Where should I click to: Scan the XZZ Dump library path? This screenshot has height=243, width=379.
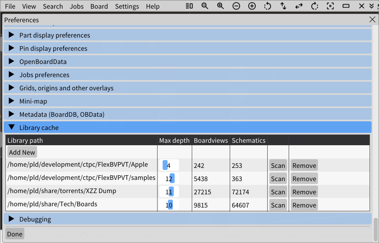[x=278, y=191]
